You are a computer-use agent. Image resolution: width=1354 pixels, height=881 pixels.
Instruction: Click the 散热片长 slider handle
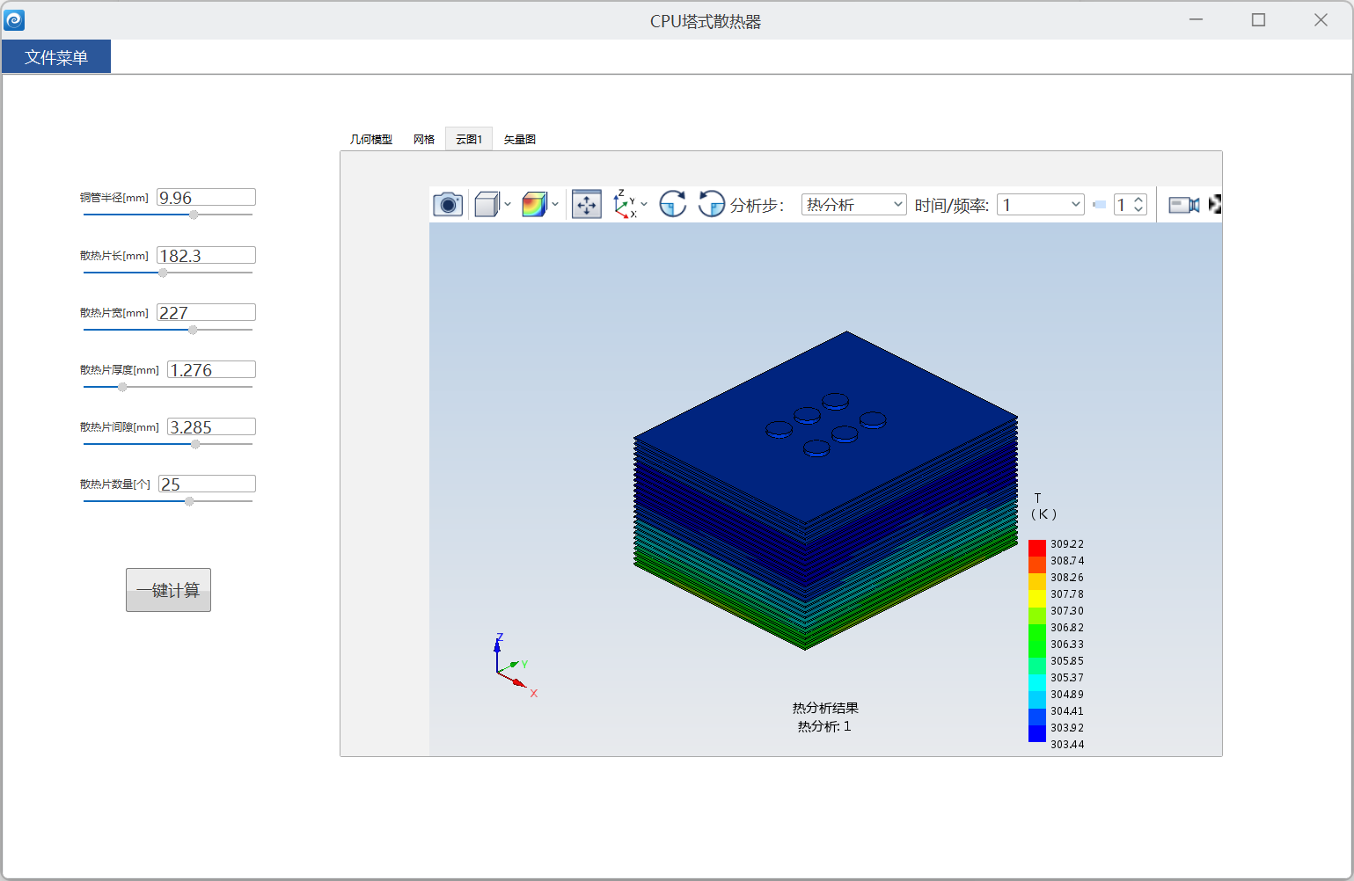163,273
